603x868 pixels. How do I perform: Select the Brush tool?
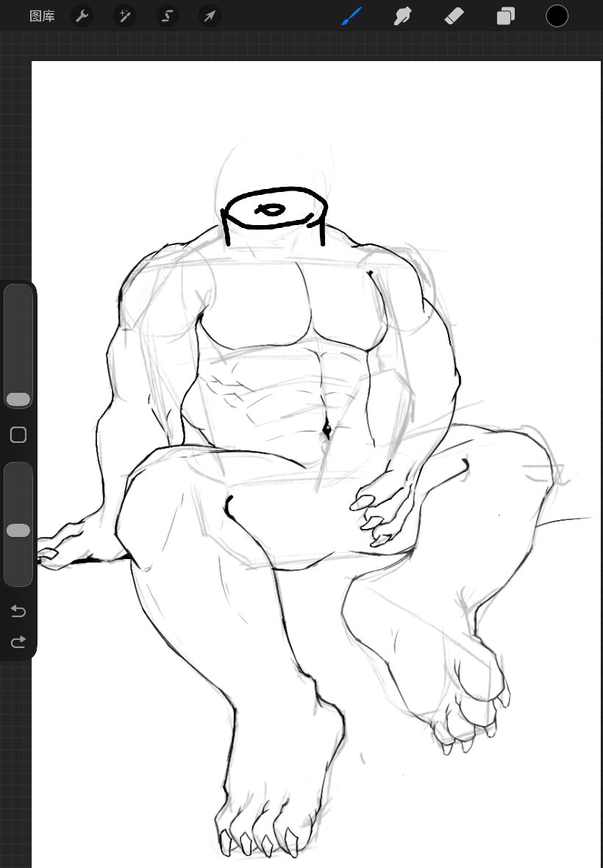coord(352,16)
